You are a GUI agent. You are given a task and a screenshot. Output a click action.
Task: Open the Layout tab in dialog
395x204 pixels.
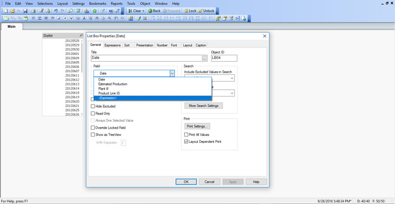point(187,45)
